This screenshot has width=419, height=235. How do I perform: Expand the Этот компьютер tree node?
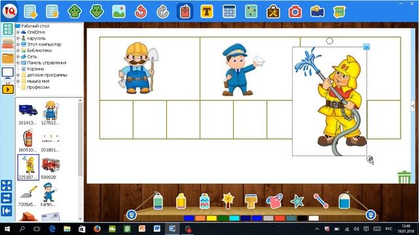pos(18,44)
